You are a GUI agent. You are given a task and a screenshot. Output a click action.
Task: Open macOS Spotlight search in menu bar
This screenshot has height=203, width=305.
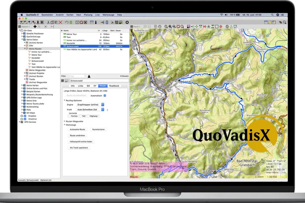pyautogui.click(x=272, y=15)
